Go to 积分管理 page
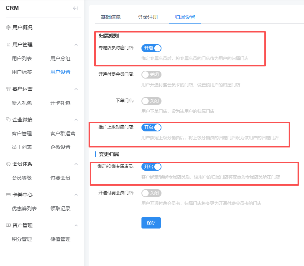Screen dimensions: 304x266 coord(22,239)
